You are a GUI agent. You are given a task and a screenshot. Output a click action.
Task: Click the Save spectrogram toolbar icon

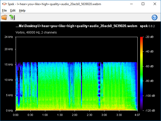(12, 17)
